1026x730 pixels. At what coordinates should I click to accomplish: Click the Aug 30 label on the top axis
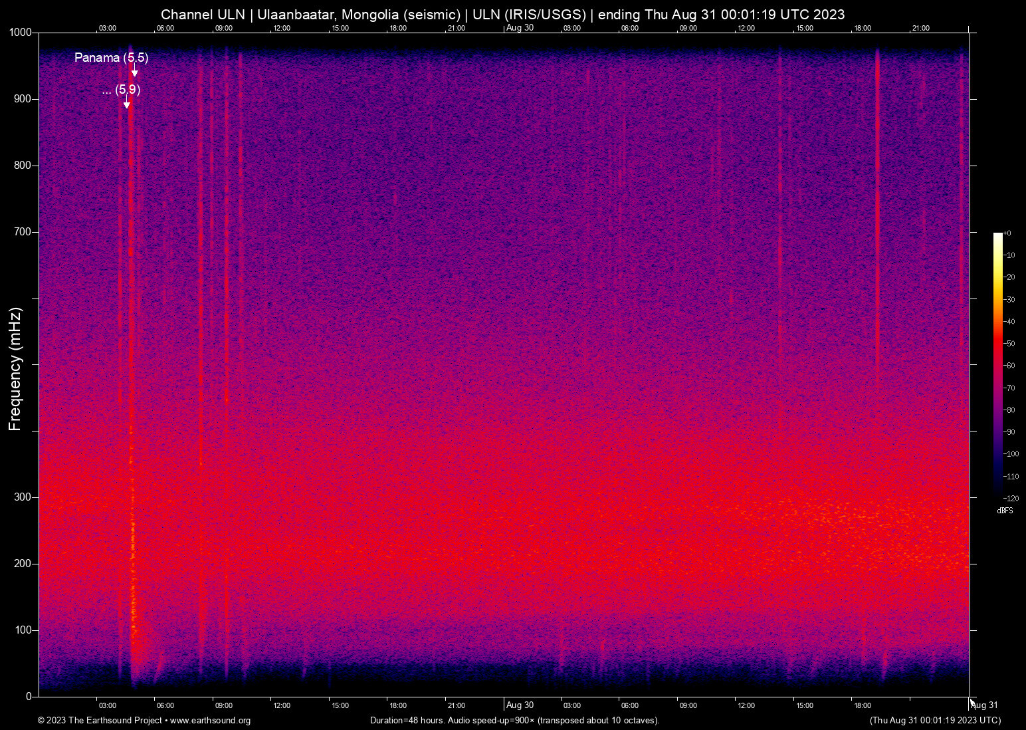(519, 28)
